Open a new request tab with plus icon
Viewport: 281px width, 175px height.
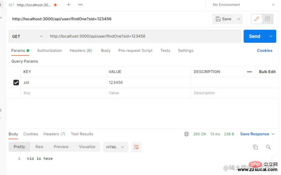(x=69, y=5)
